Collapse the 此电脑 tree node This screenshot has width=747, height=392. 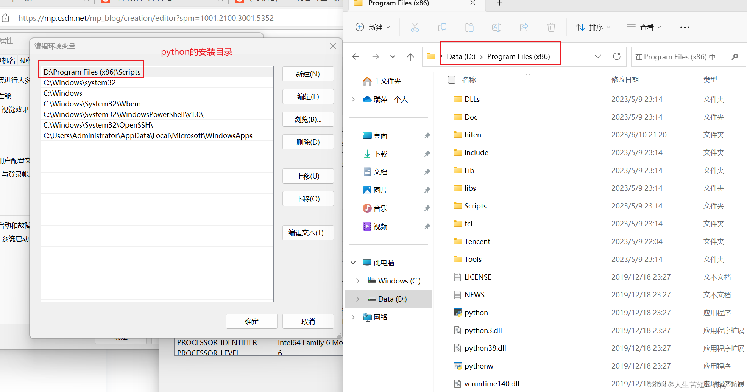coord(353,262)
